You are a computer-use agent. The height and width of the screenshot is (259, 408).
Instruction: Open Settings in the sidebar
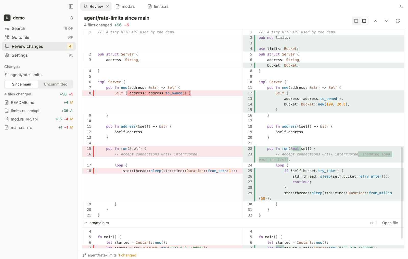click(x=39, y=55)
